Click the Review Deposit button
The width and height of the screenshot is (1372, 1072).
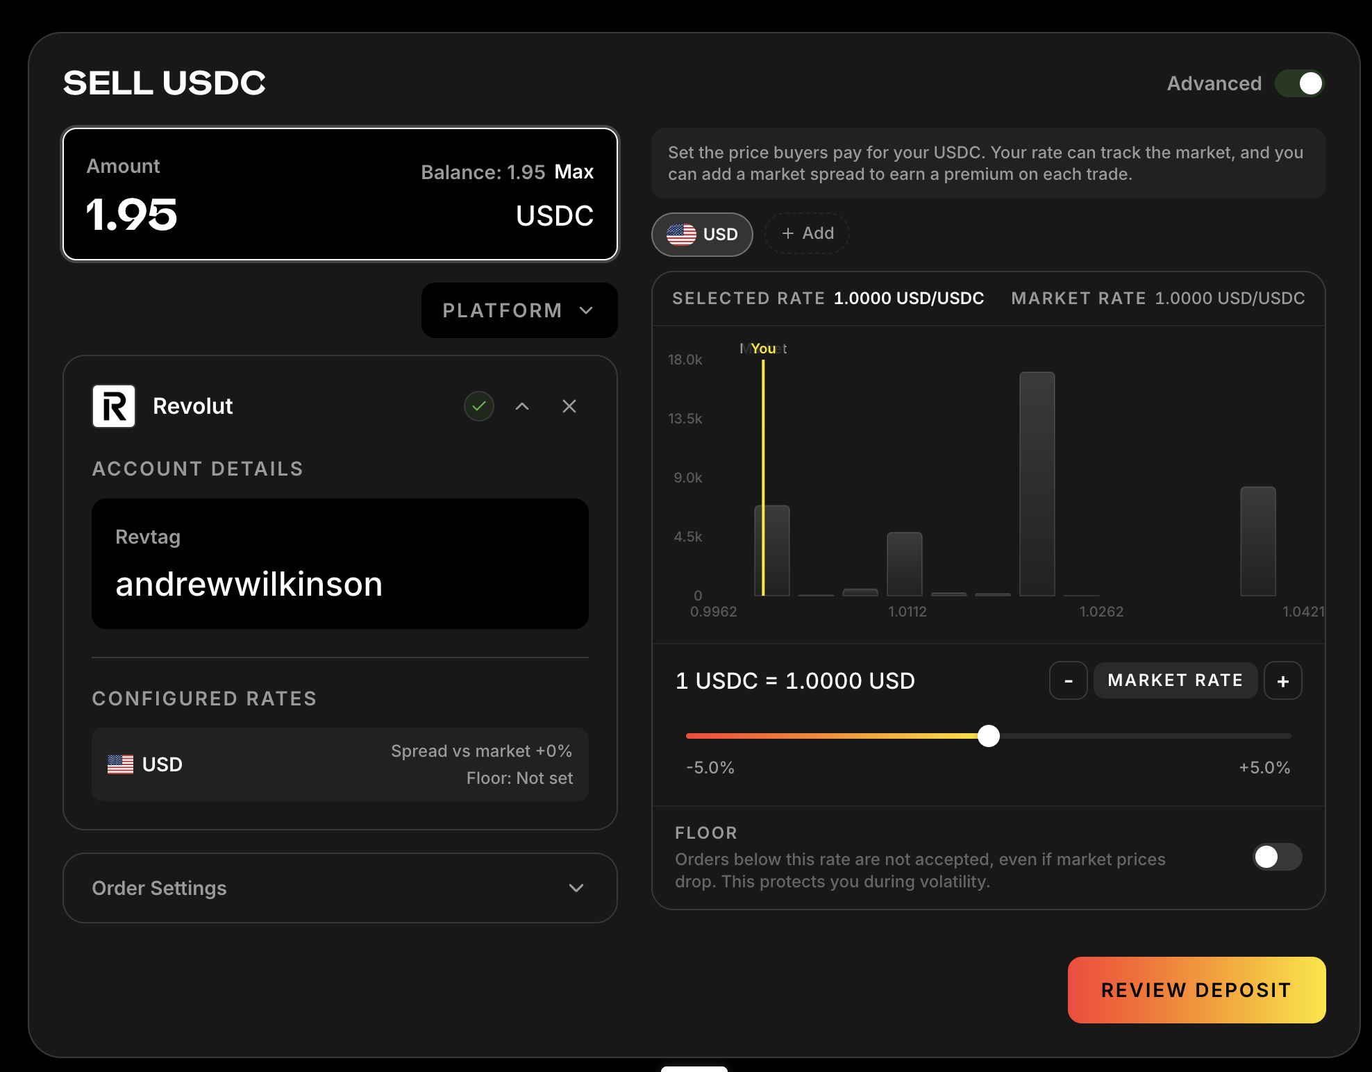pyautogui.click(x=1196, y=990)
